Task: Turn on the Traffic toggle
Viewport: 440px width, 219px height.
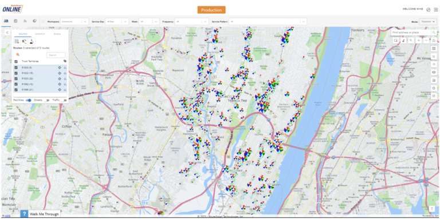Action: pyautogui.click(x=64, y=100)
